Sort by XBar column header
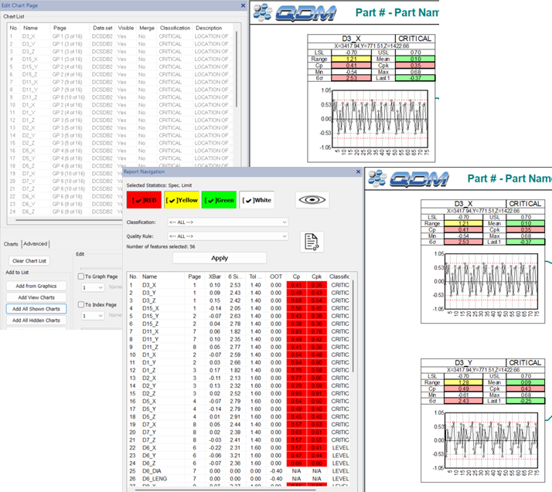552x492 pixels. tap(215, 277)
